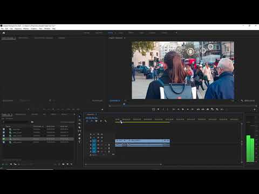This screenshot has width=259, height=194.
Task: Toggle nest sequence insert mode
Action: tap(87, 121)
